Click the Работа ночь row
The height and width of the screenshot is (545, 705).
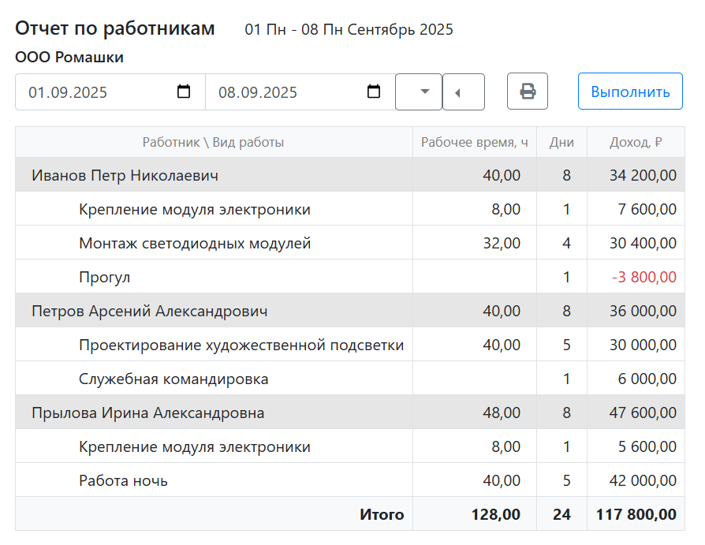coord(123,481)
